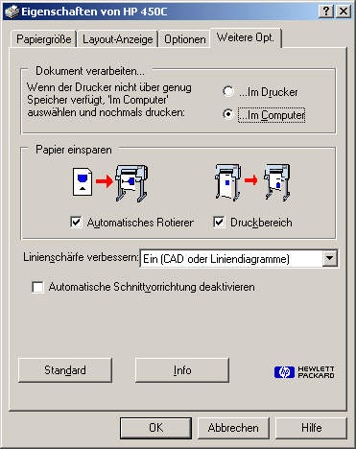Go to the Optionen tab
Image resolution: width=356 pixels, height=449 pixels.
[184, 39]
